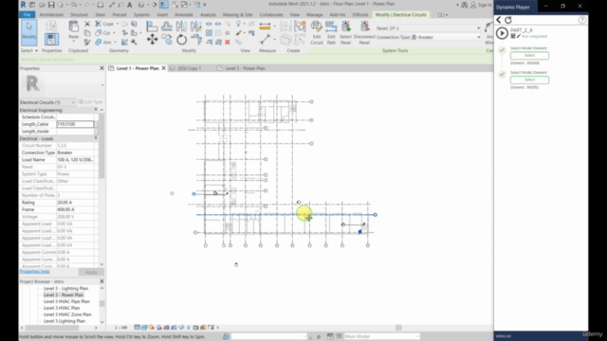607x341 pixels.
Task: Click the Apply button in Properties
Action: tap(91, 272)
